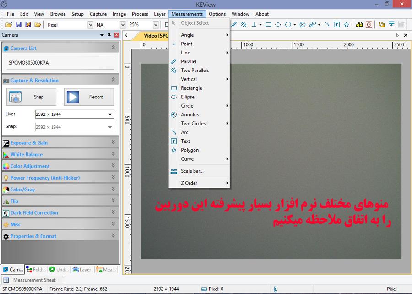Select camera SPCMOS05000KPA in the Camera List
Image resolution: width=412 pixels, height=294 pixels.
click(29, 63)
